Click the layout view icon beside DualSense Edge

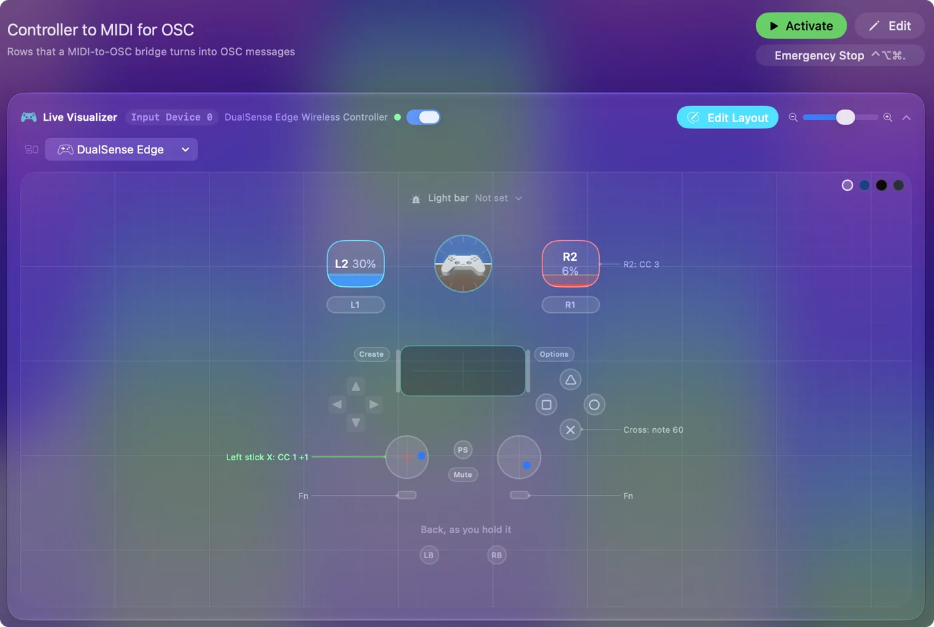(31, 149)
